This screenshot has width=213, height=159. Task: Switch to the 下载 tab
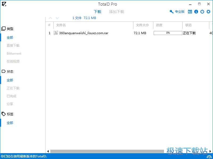point(97,12)
